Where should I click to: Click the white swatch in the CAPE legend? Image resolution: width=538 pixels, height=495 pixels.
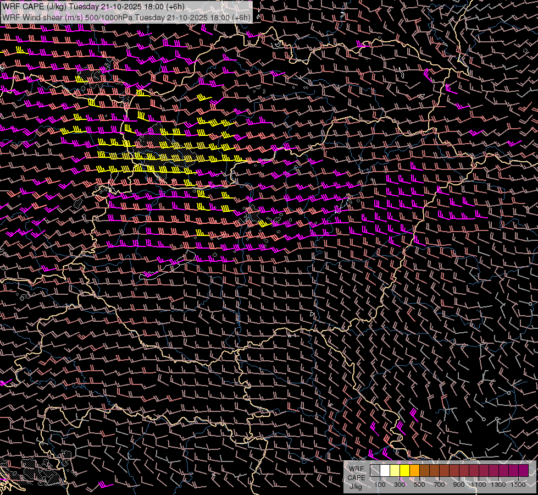coord(385,471)
